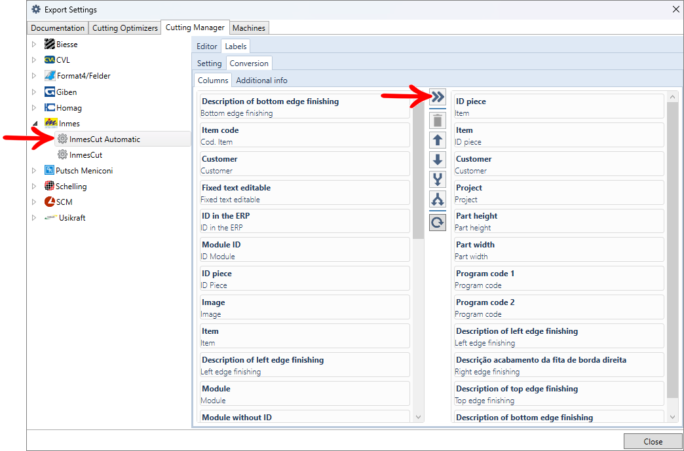Select 'Image' column entry
This screenshot has width=684, height=451.
[305, 307]
